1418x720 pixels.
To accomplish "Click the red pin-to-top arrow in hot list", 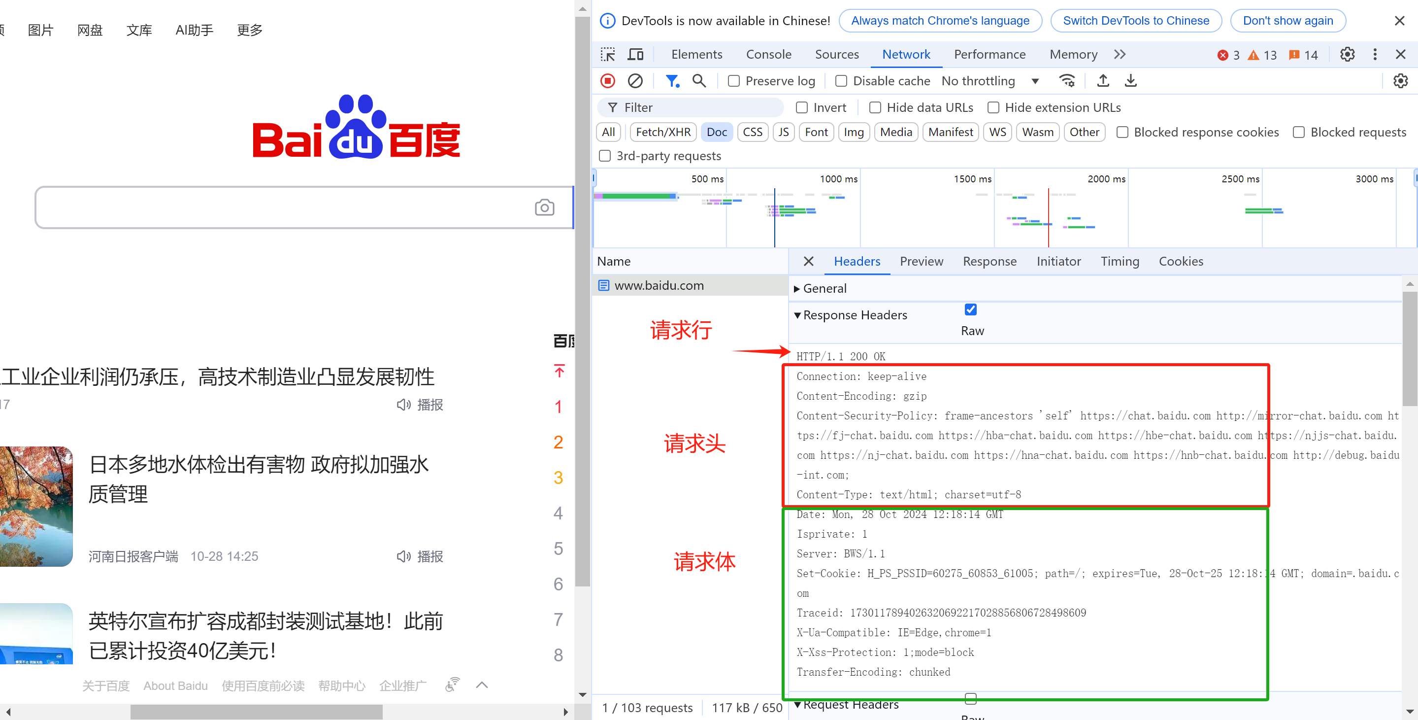I will click(560, 371).
